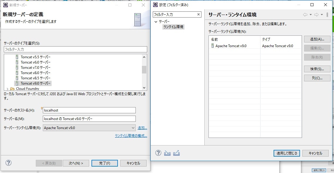The height and width of the screenshot is (173, 334).
Task: Click Eclipse icon in 設定 title bar
Action: 155,5
